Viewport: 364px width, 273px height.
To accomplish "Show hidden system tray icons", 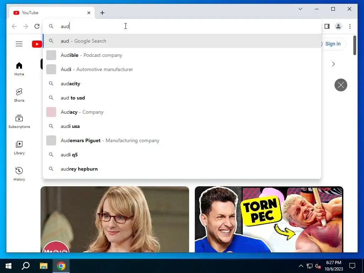I will click(301, 266).
